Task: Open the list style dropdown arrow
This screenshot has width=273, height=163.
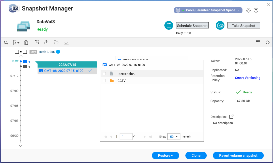Action: 18,42
